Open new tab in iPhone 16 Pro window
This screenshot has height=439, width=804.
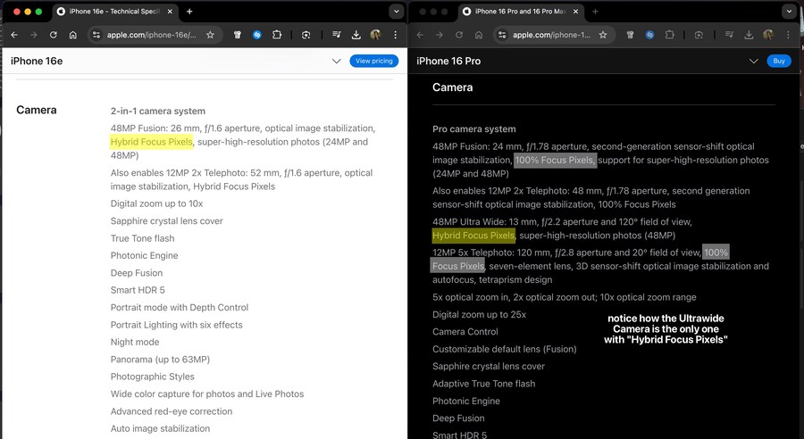pos(595,12)
